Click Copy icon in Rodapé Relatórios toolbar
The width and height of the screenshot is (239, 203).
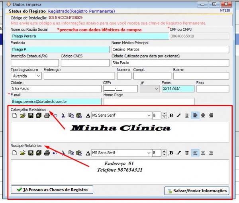point(71,152)
